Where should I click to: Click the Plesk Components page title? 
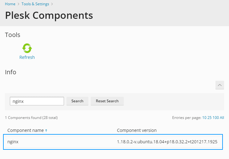(x=49, y=15)
